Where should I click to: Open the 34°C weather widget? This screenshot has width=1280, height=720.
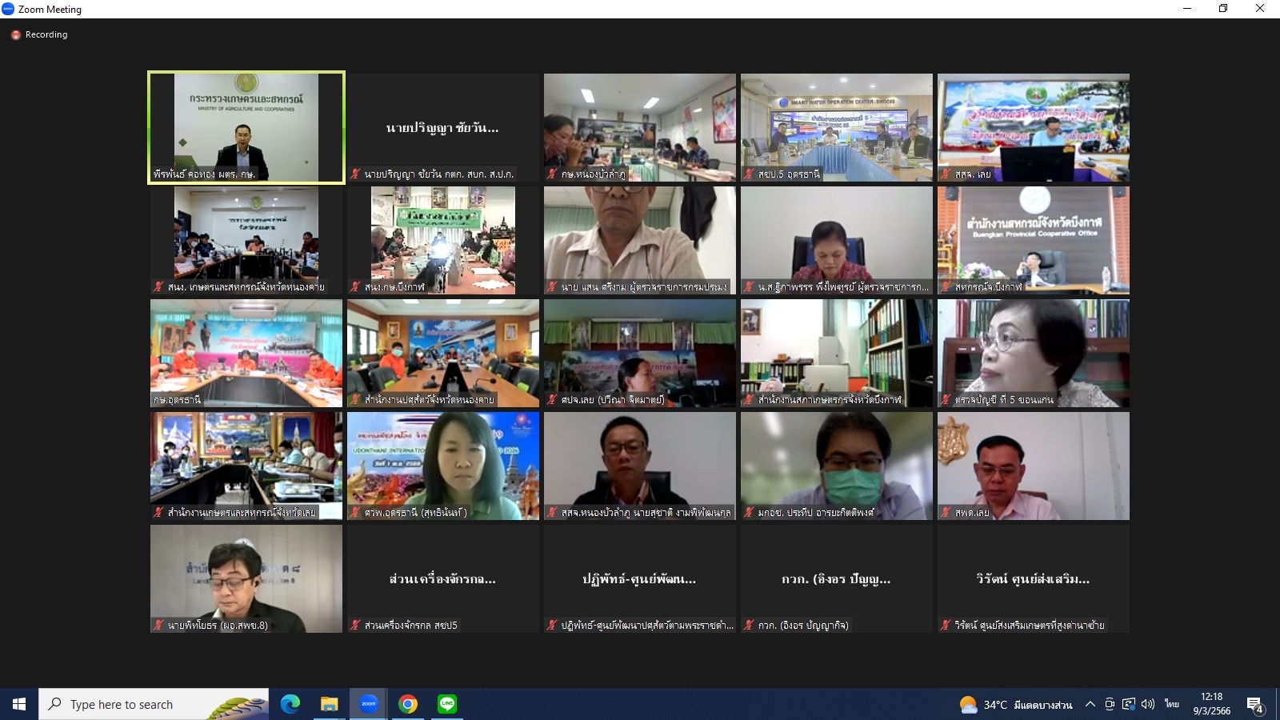(x=1016, y=705)
